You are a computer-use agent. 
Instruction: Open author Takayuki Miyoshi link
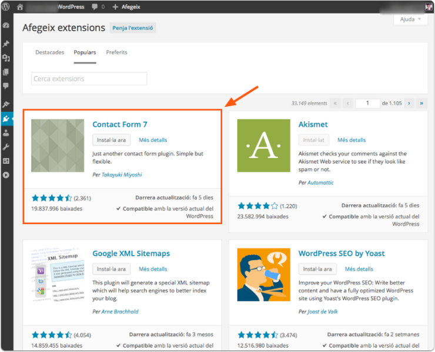tap(122, 175)
